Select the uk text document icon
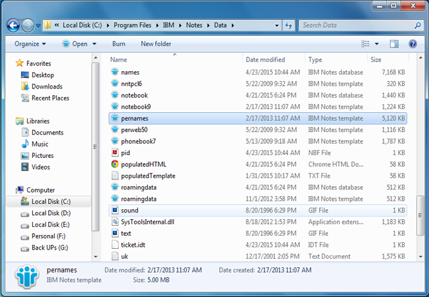Screen dimensions: 429x297 click(x=115, y=256)
